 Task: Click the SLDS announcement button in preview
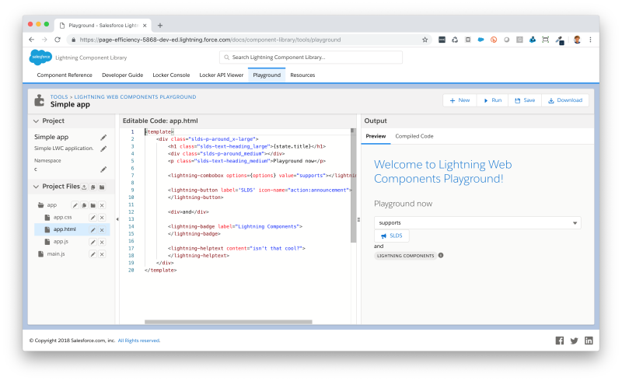pyautogui.click(x=392, y=236)
